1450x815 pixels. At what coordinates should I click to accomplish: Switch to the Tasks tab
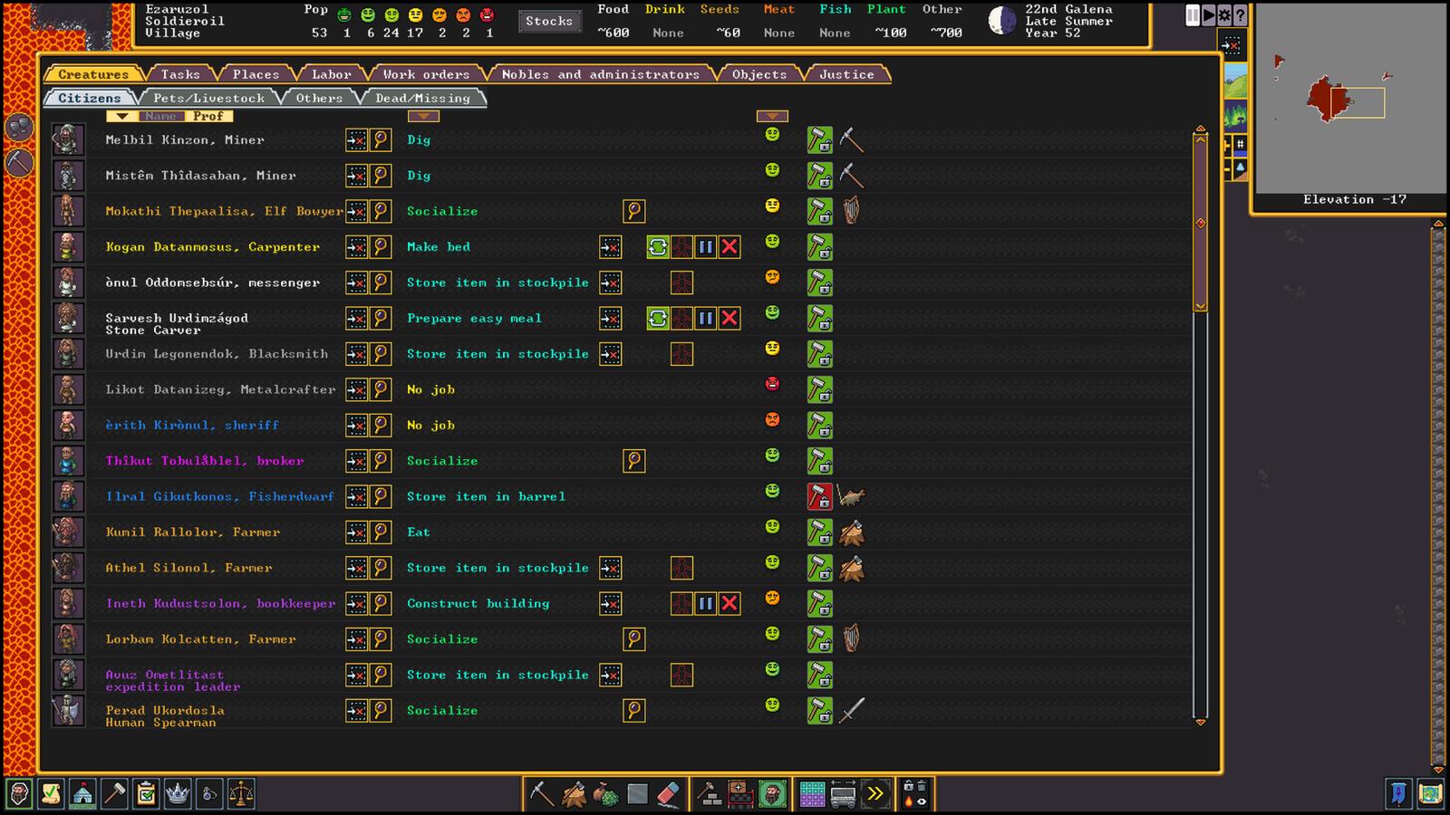click(x=180, y=74)
